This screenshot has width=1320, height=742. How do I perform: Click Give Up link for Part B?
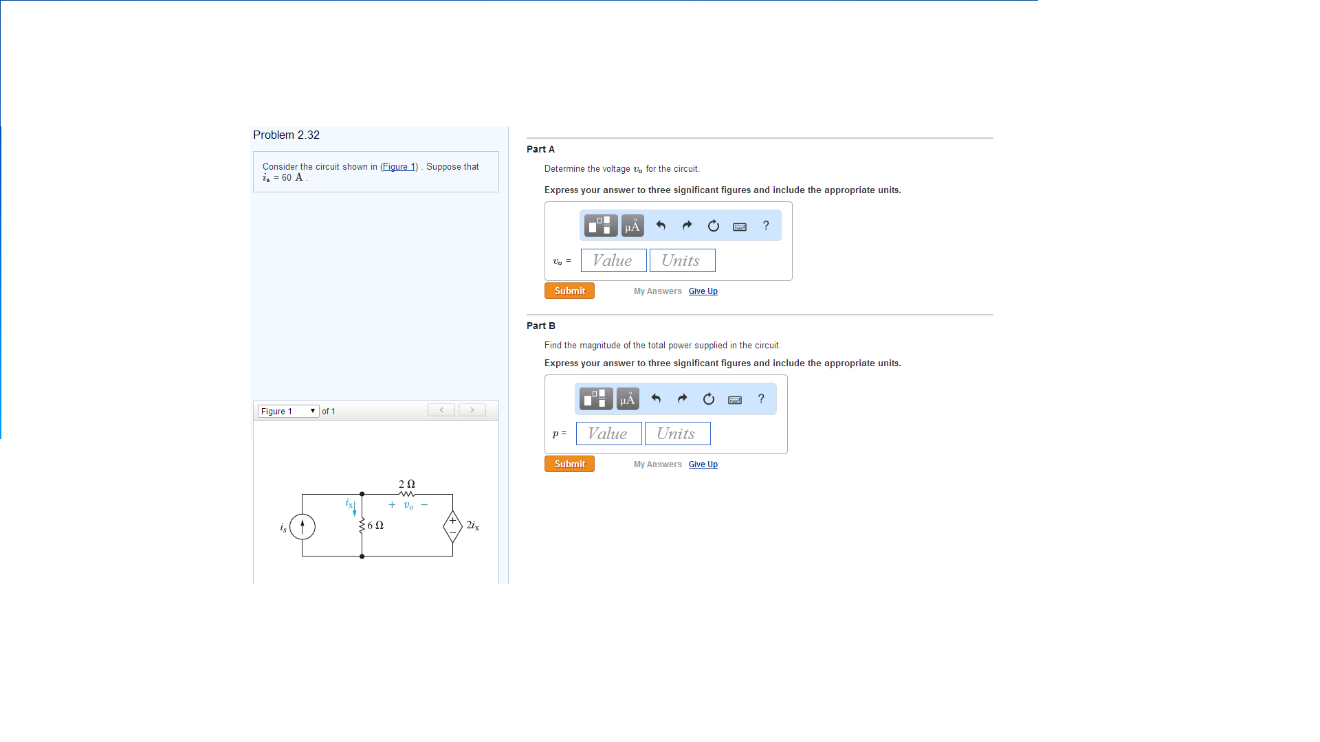pyautogui.click(x=703, y=464)
